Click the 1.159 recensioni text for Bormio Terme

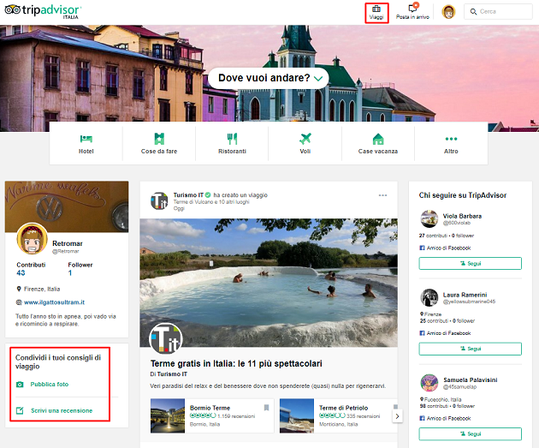click(x=236, y=416)
